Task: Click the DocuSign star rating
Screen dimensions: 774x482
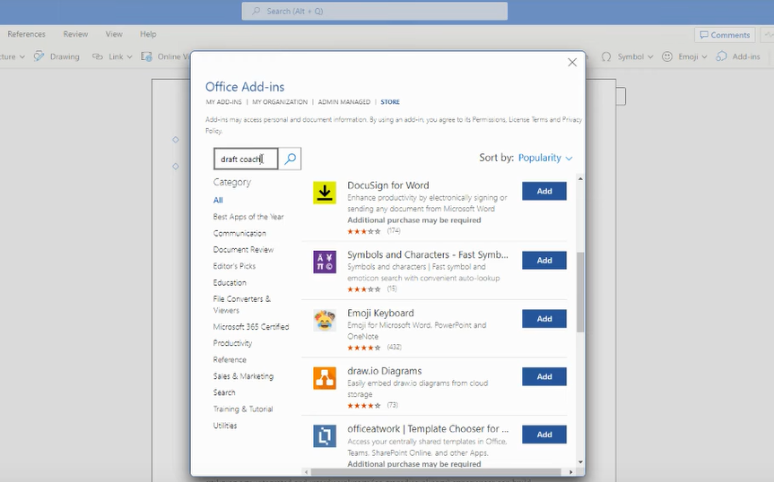Action: 364,231
